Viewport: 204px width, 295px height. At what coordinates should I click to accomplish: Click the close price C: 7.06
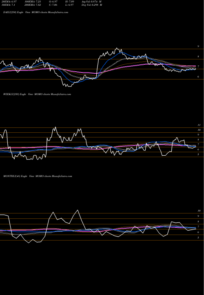[x=53, y=5]
